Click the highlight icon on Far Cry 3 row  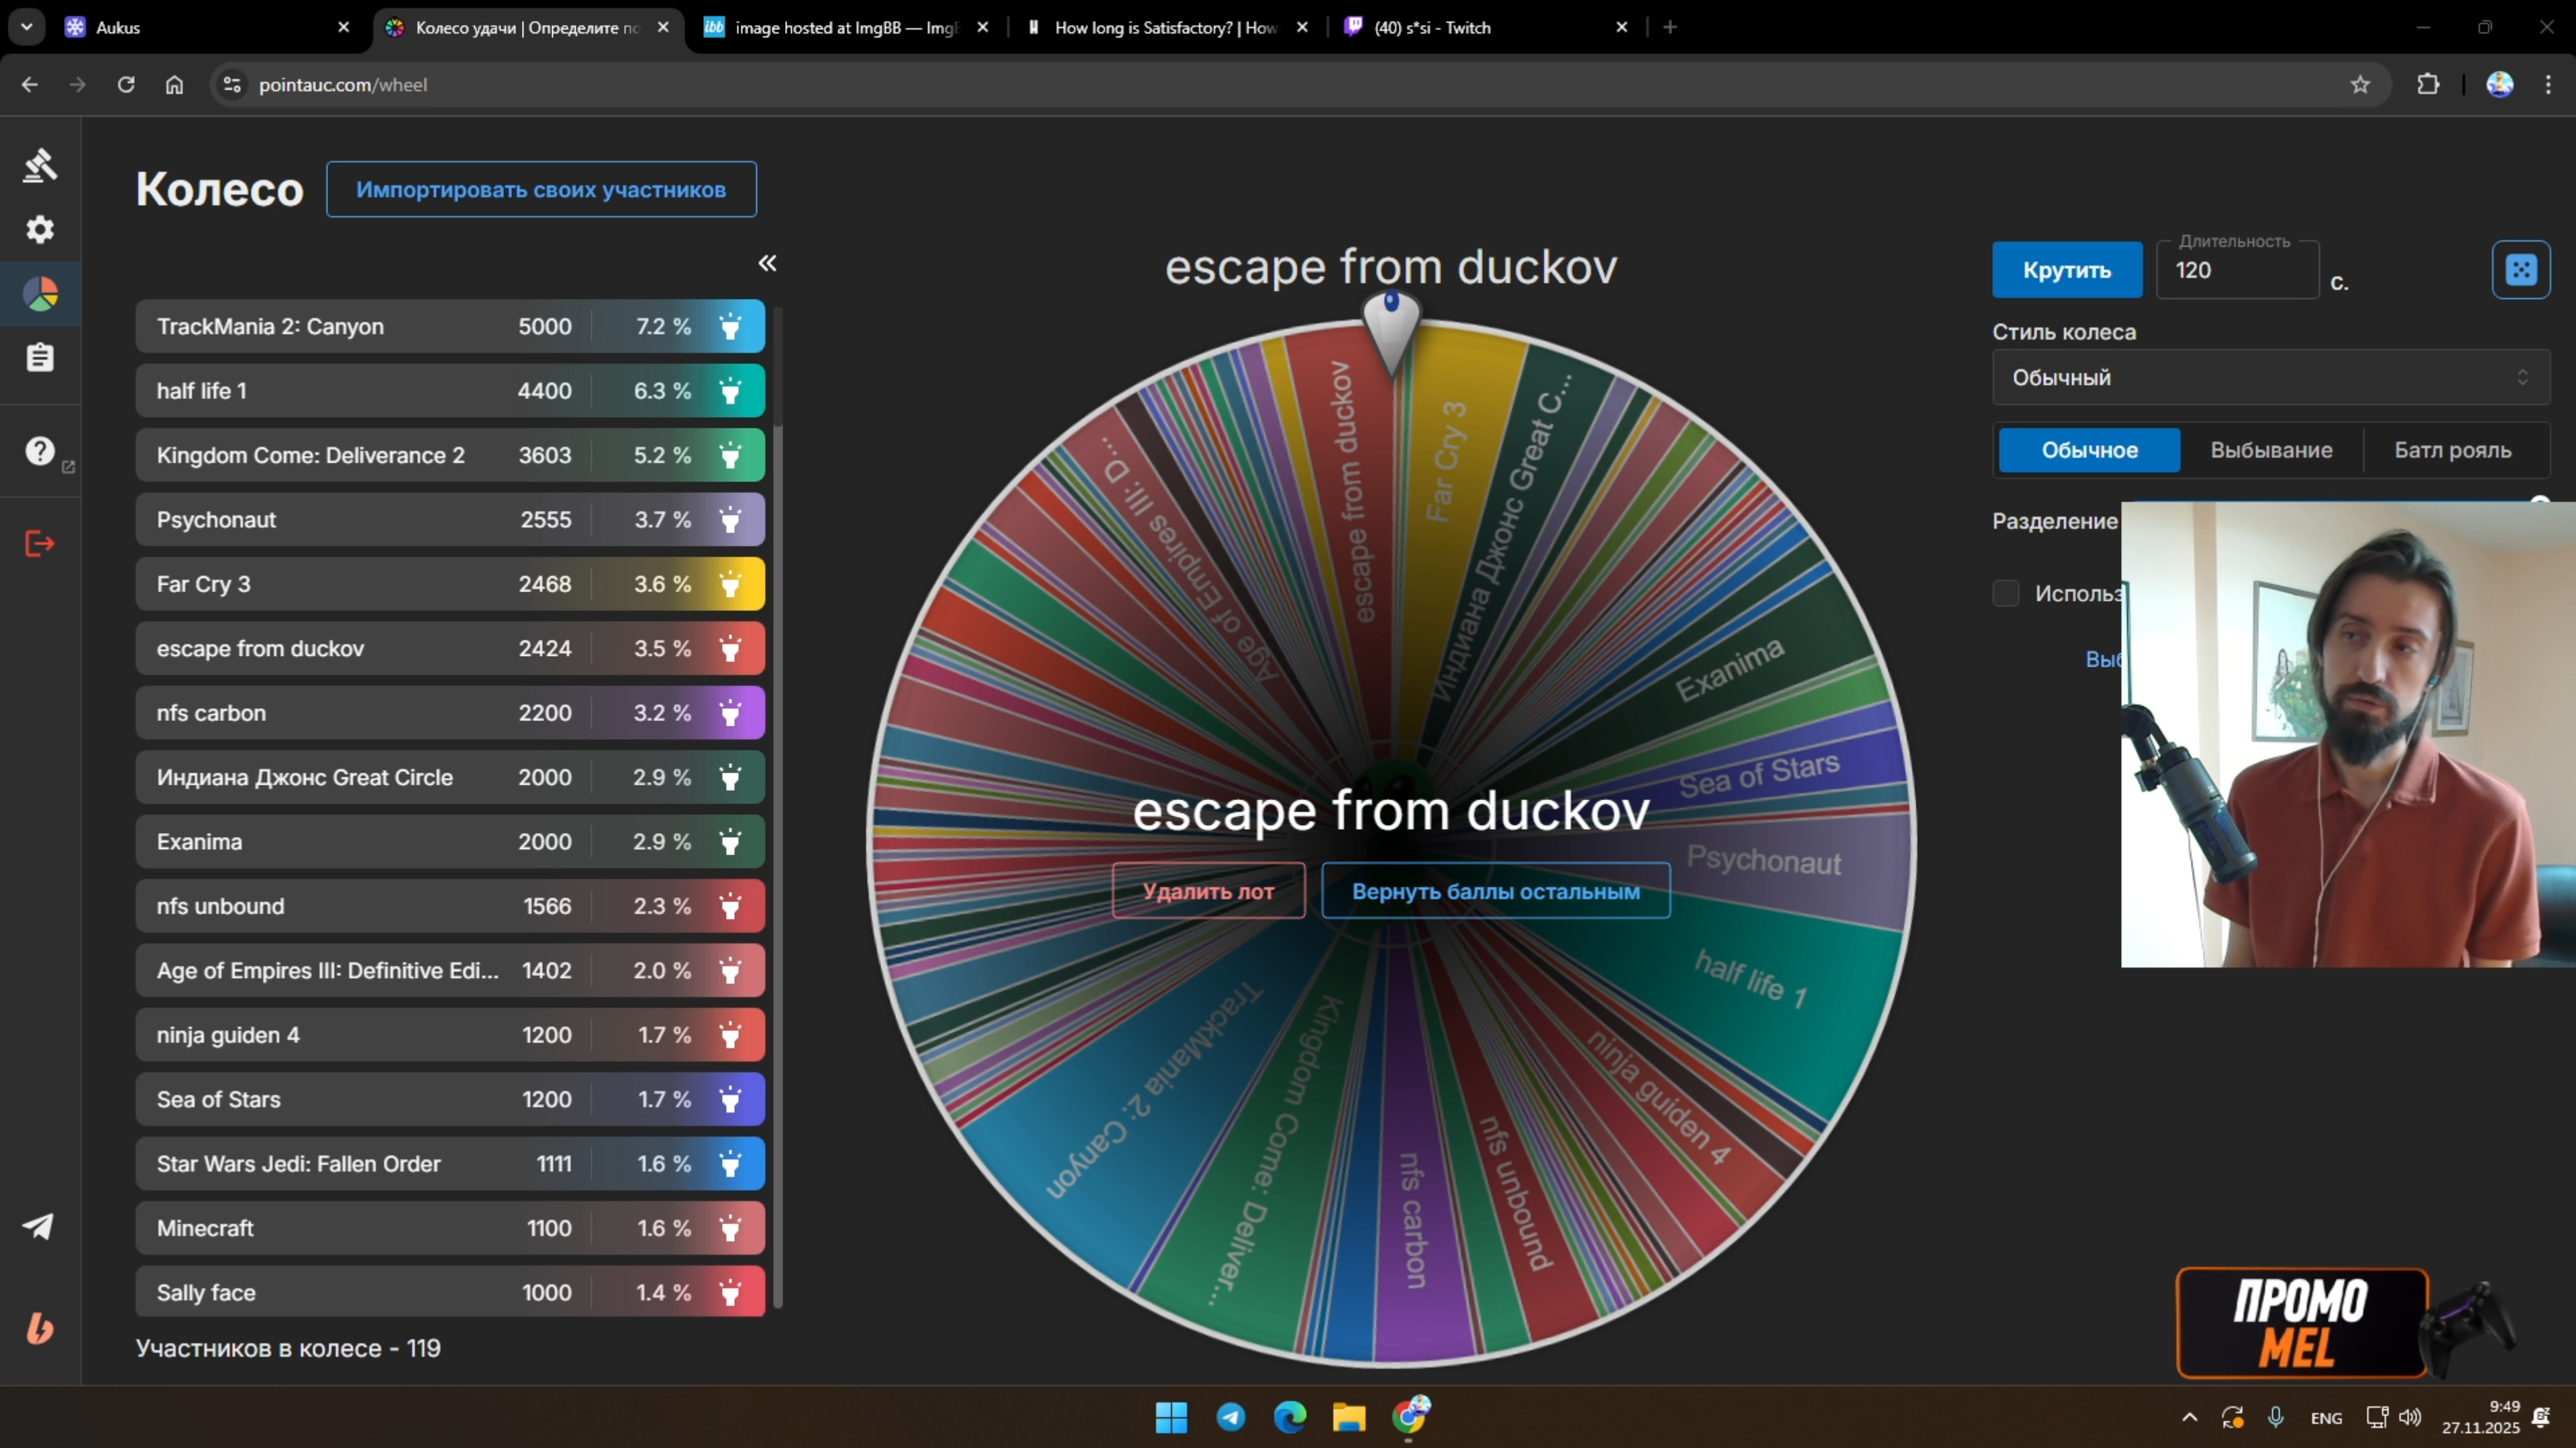pyautogui.click(x=730, y=585)
